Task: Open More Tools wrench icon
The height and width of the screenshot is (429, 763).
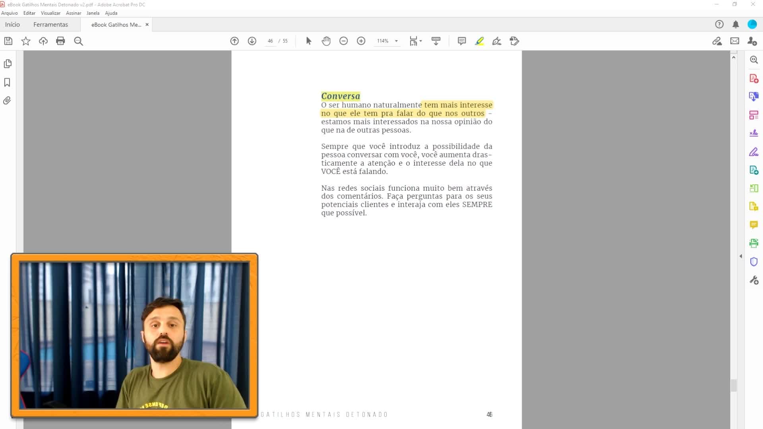Action: click(754, 280)
